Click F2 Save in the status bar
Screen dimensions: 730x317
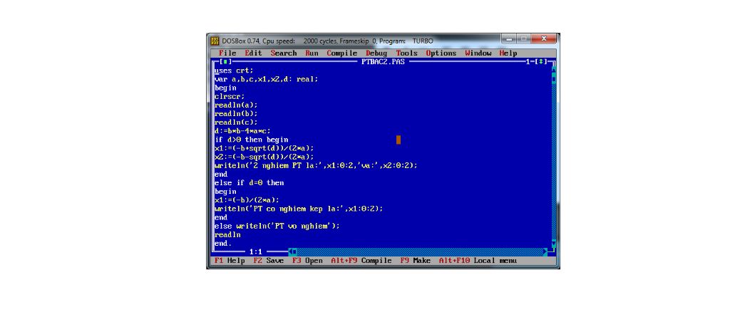(269, 261)
